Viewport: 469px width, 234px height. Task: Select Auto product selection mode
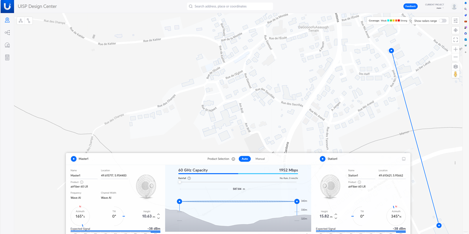pyautogui.click(x=244, y=159)
